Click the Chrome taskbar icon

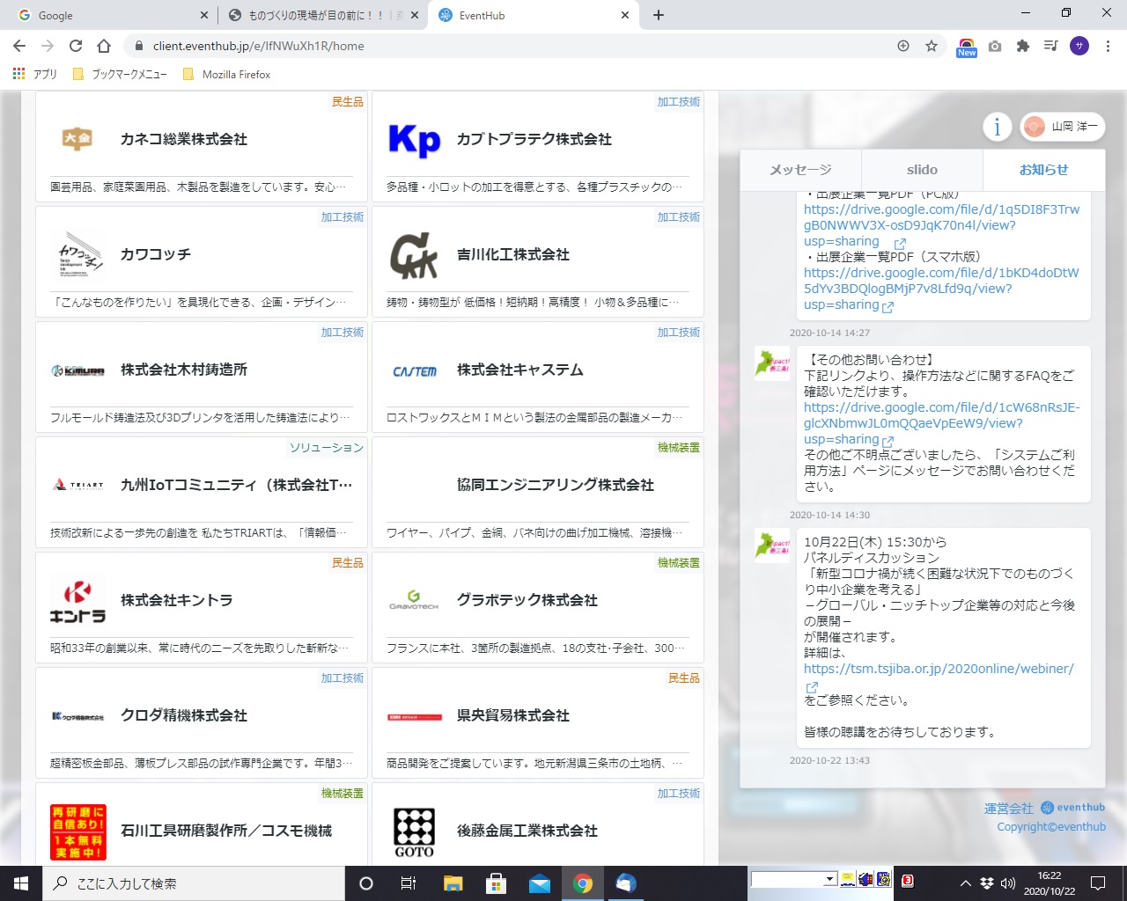click(x=582, y=883)
